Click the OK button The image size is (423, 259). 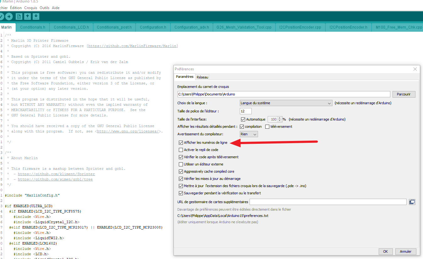click(385, 251)
